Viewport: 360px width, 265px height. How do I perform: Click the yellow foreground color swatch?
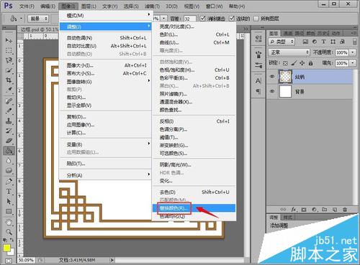coord(6,248)
